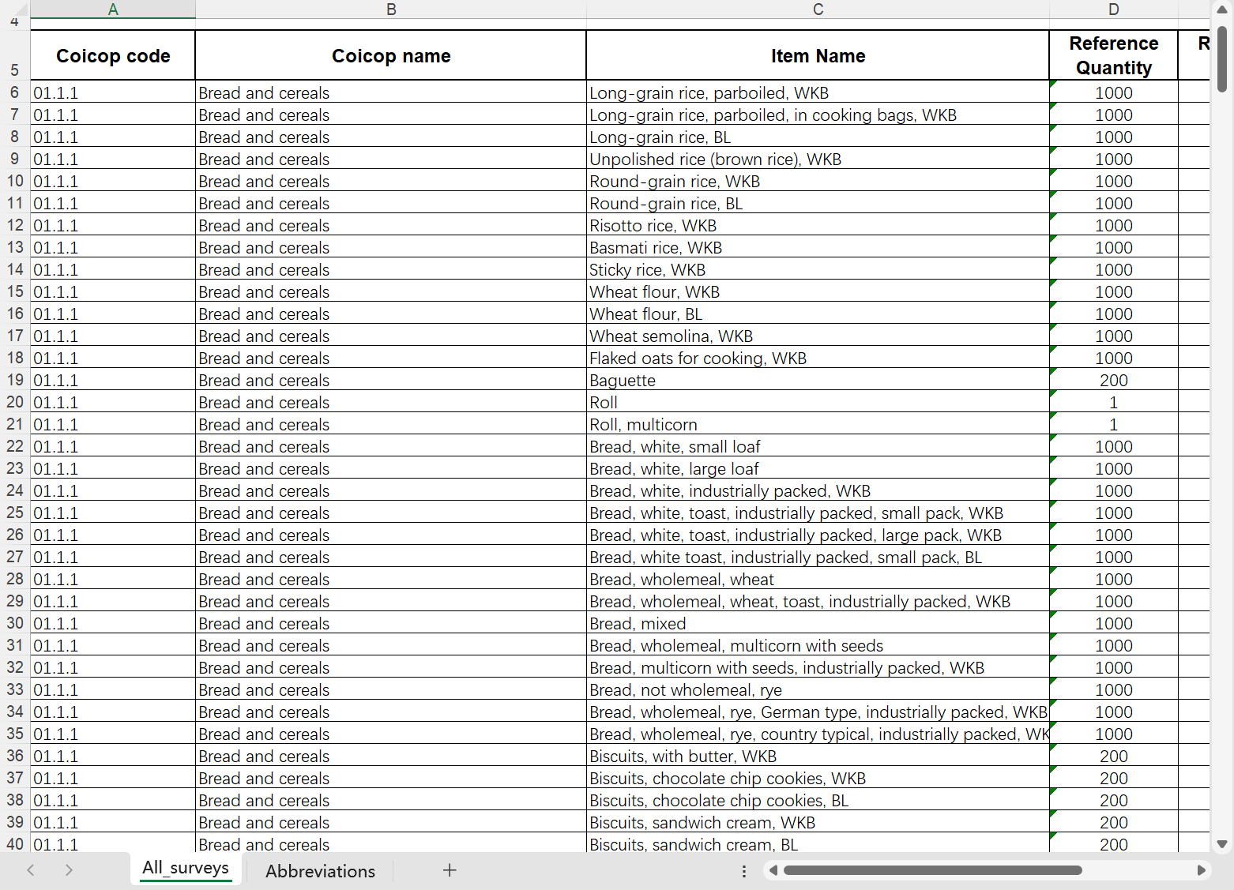
Task: Click vertical scrollbar down arrow
Action: click(x=1222, y=844)
